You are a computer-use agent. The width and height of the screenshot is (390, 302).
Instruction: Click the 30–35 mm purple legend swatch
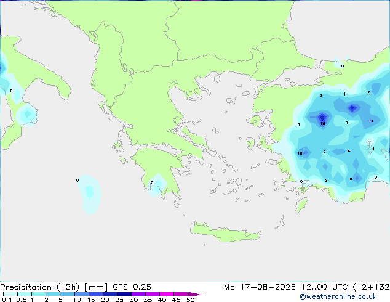(138, 294)
